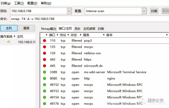Click the green status dot for port 49176
This screenshot has width=169, height=108.
44,103
